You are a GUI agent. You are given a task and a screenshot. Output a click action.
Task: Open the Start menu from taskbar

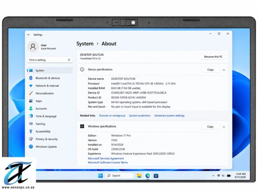[x=100, y=175]
